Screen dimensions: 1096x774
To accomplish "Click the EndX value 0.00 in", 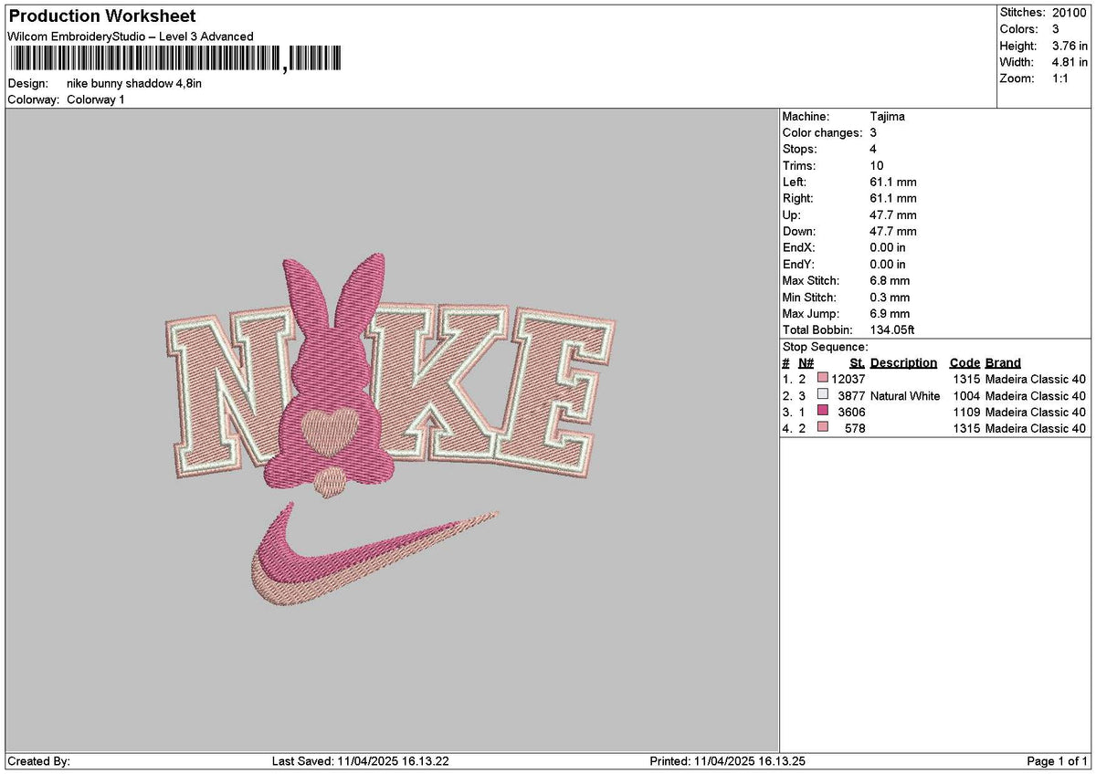I will [x=889, y=248].
